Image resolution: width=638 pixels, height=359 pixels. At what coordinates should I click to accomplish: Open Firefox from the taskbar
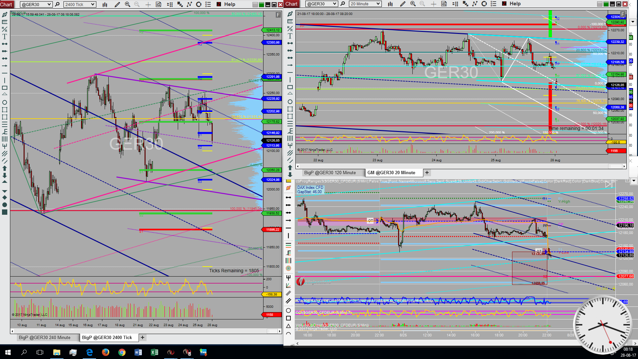106,352
